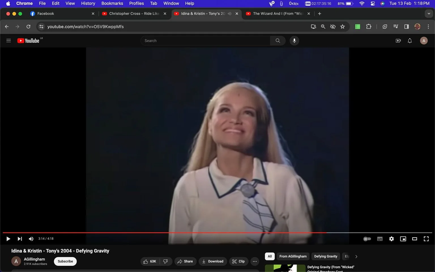Switch to miniplayer mode
The image size is (435, 272).
point(403,239)
